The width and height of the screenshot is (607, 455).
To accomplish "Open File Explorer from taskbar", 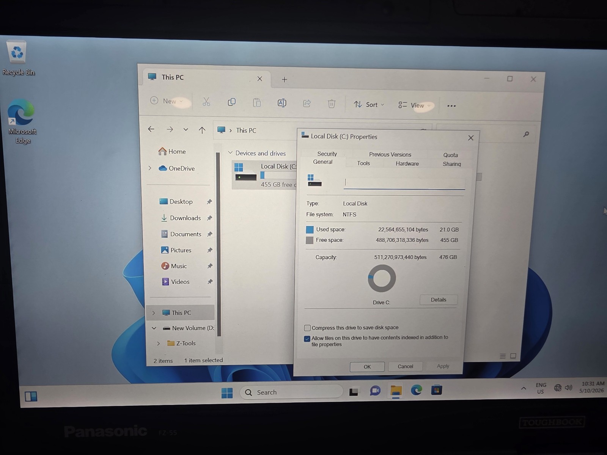I will point(396,391).
